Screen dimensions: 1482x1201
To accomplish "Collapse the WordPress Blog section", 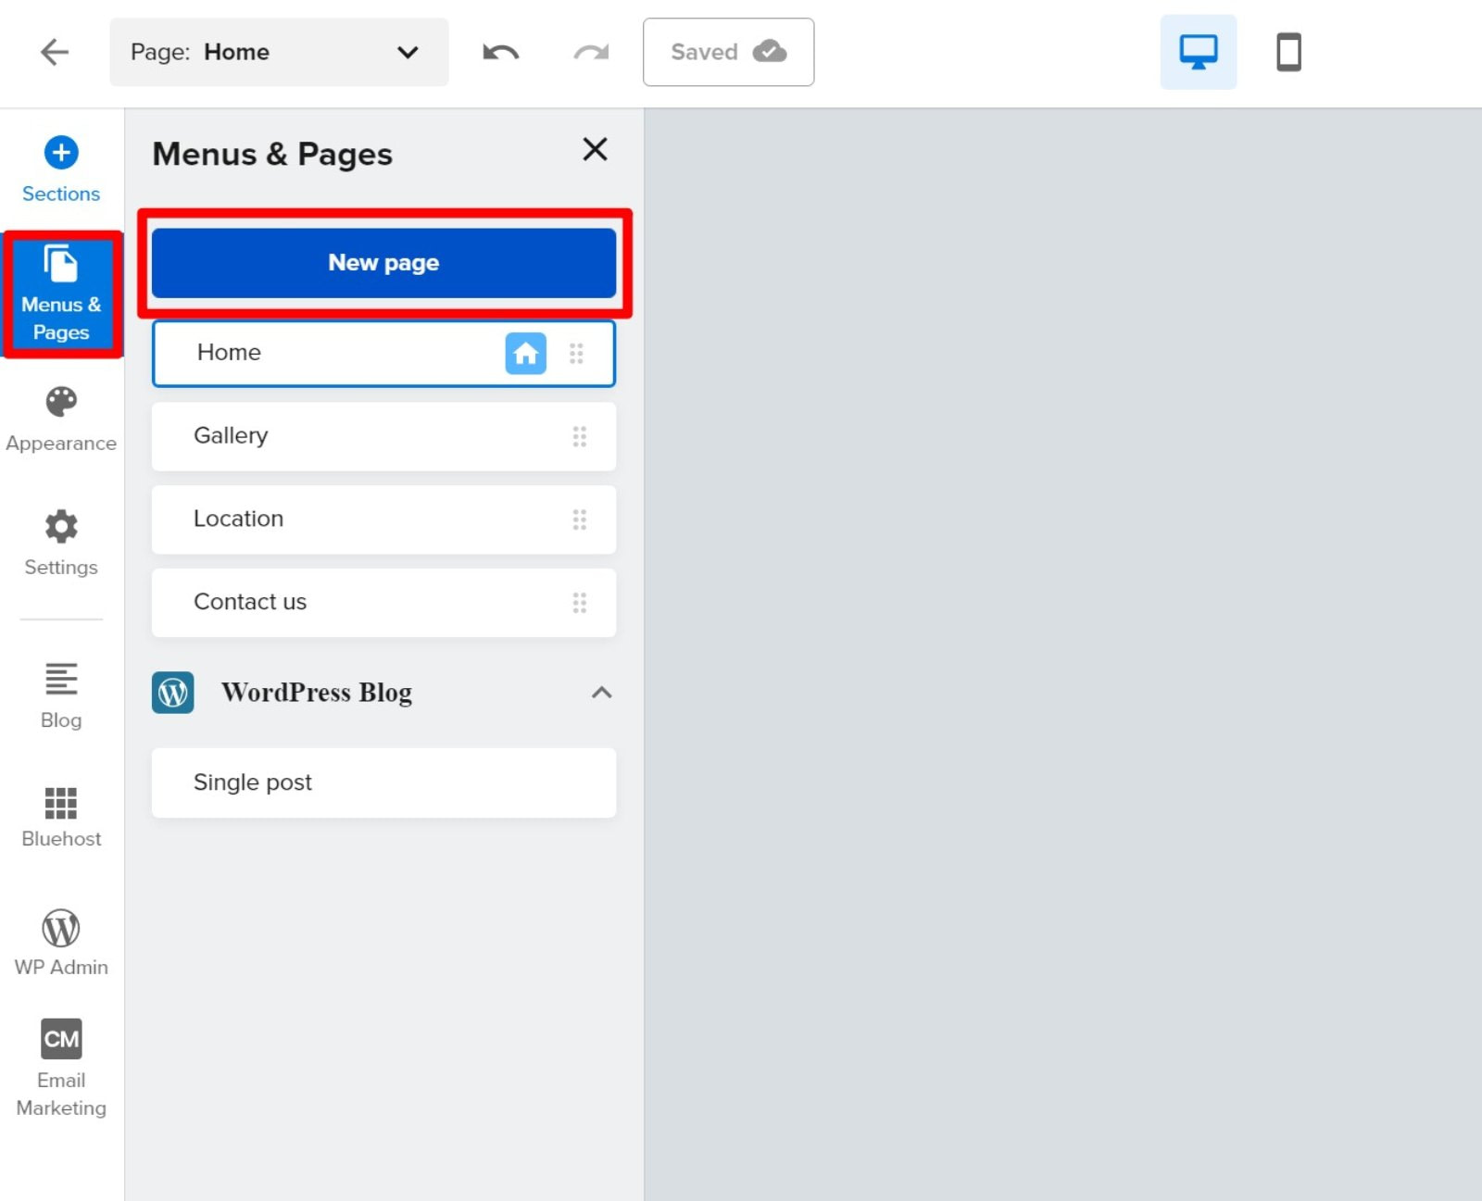I will (x=601, y=693).
